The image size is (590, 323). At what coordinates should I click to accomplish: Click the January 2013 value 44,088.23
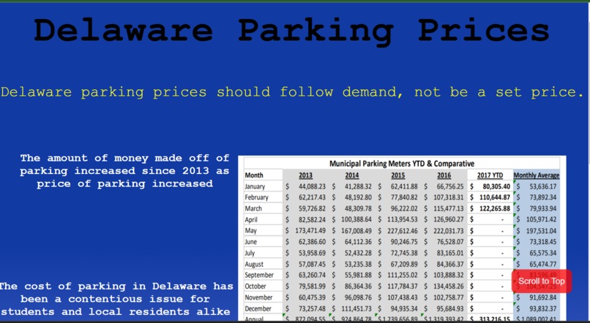pos(312,186)
